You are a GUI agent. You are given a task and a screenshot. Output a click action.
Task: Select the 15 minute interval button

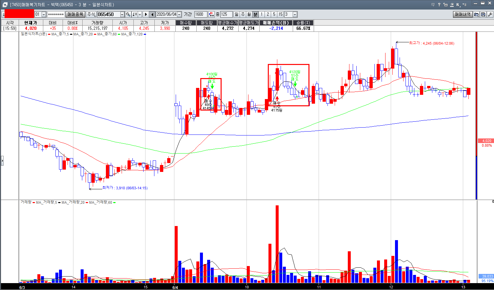pos(280,14)
